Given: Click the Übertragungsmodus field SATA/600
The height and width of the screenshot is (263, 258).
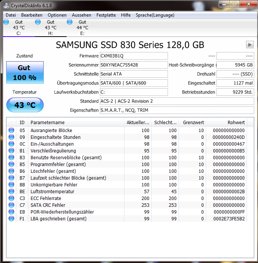Looking at the screenshot, I should tap(134, 83).
